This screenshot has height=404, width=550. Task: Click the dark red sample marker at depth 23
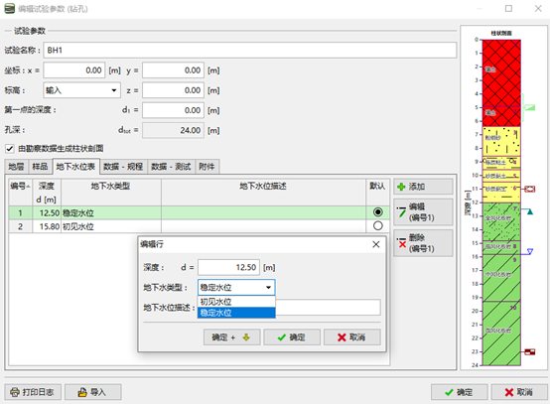[x=530, y=351]
